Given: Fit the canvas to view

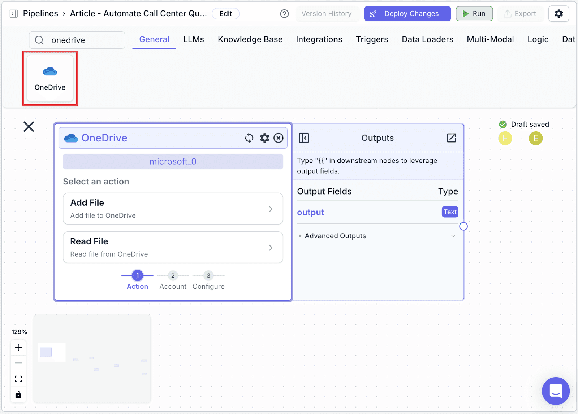Looking at the screenshot, I should (x=18, y=379).
